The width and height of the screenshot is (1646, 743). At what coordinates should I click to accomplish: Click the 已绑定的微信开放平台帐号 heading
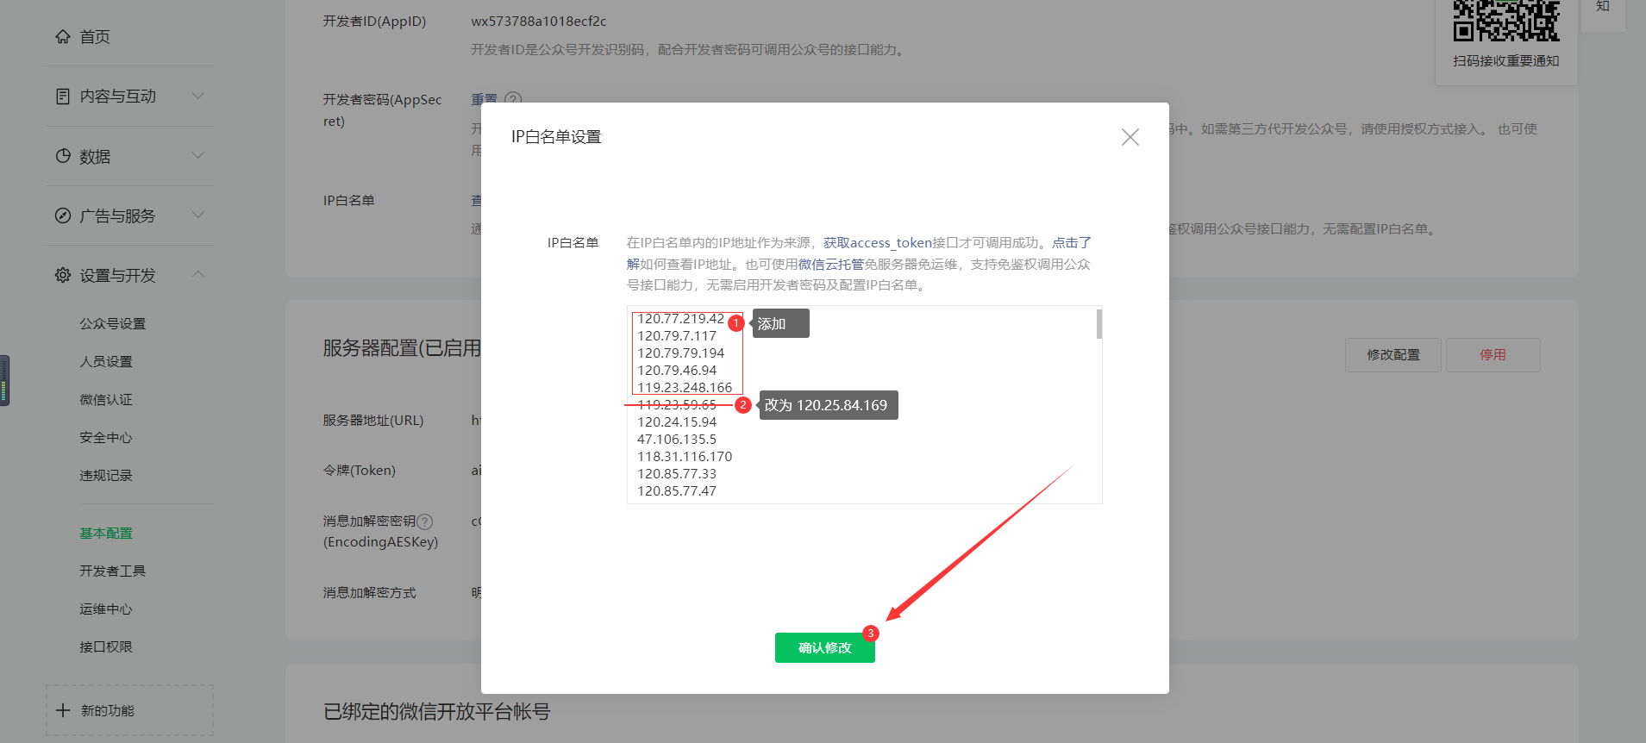point(437,712)
